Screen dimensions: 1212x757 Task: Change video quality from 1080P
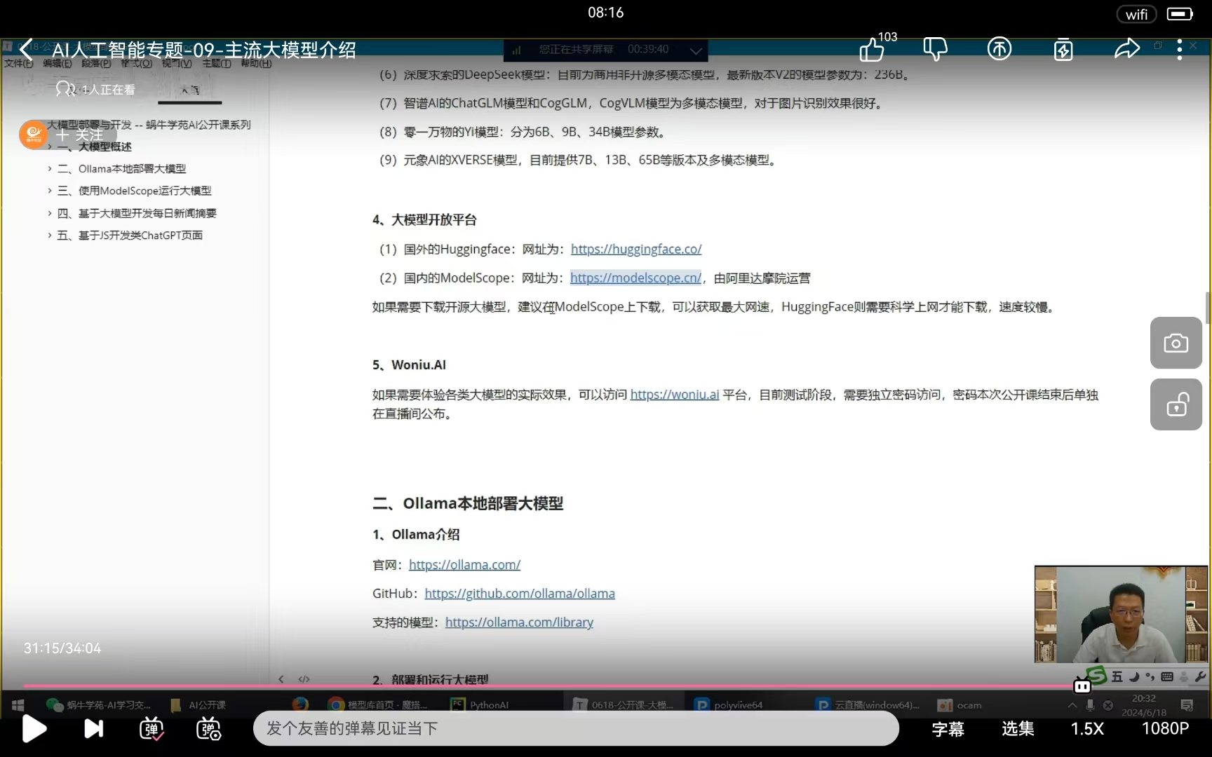(x=1165, y=729)
